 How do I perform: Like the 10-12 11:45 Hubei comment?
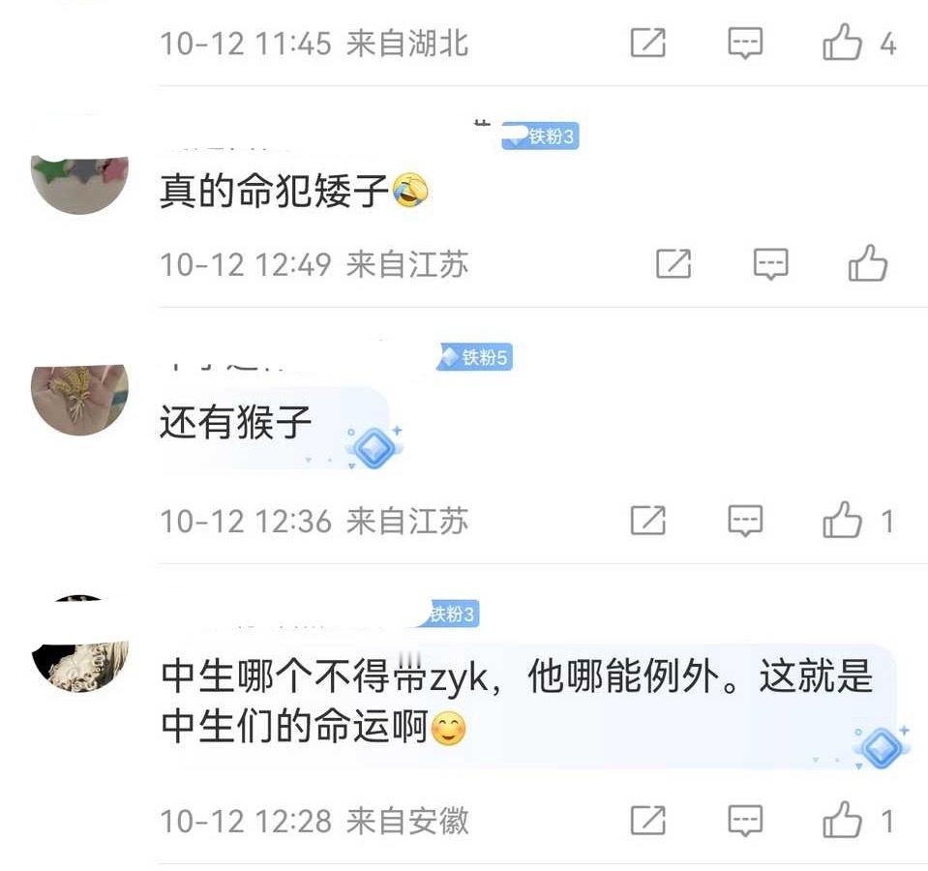pos(842,43)
